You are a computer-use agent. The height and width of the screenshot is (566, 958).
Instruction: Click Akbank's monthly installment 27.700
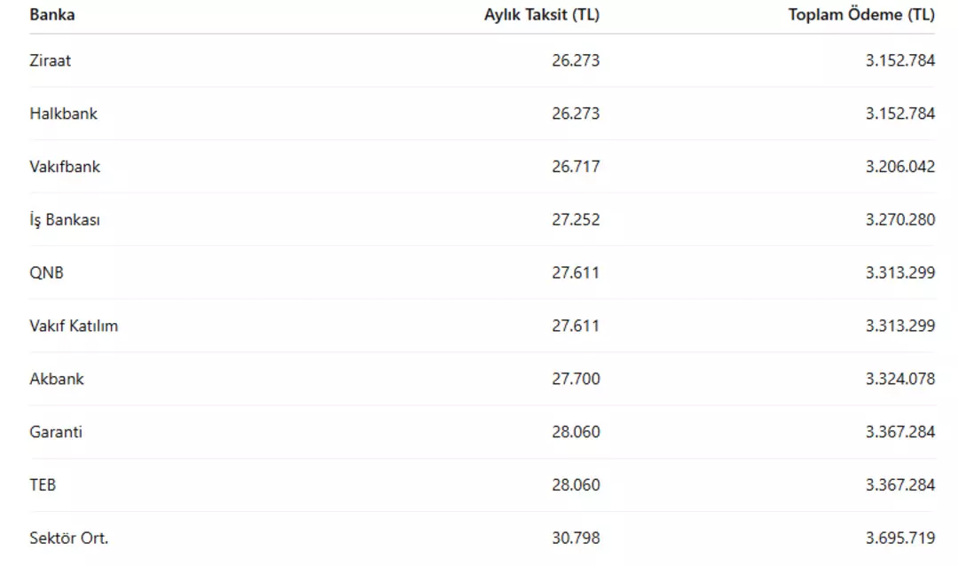point(575,379)
